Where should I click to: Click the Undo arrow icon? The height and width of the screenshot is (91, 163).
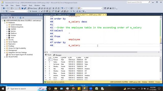pyautogui.click(x=62, y=8)
